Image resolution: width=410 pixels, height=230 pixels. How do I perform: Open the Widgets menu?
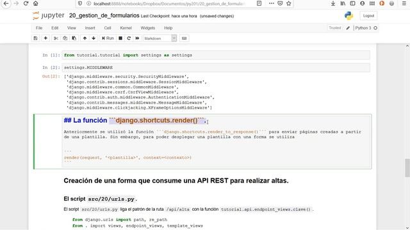click(x=148, y=28)
